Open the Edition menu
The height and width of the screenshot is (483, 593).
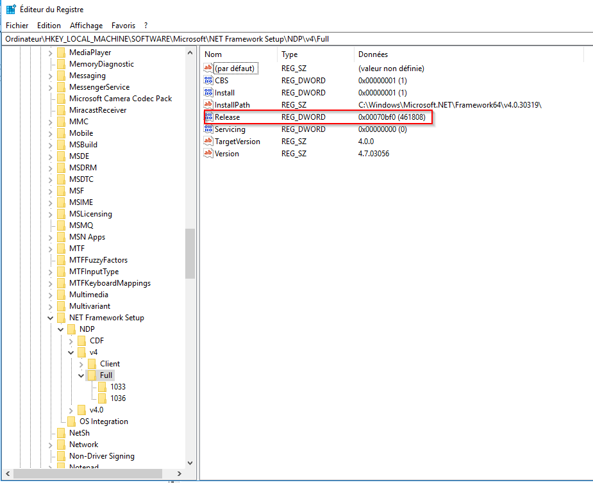pos(49,26)
